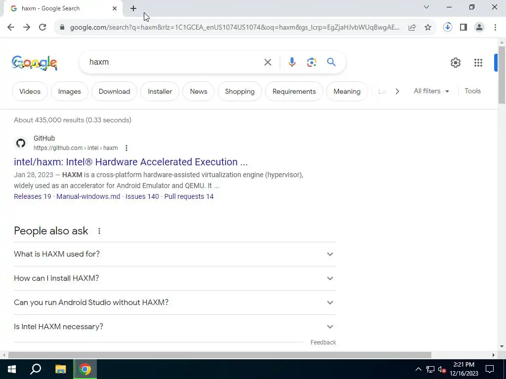
Task: Click the horizontal scrollbar thumb
Action: [x=220, y=355]
